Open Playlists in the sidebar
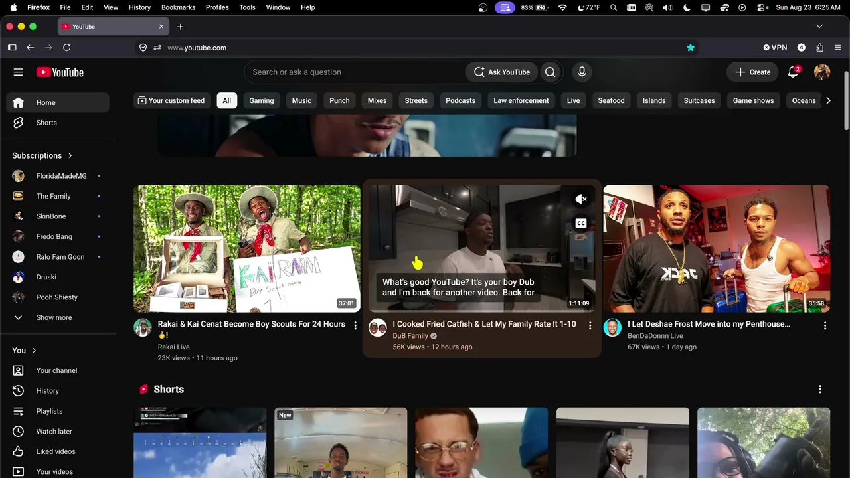850x478 pixels. pos(58,411)
